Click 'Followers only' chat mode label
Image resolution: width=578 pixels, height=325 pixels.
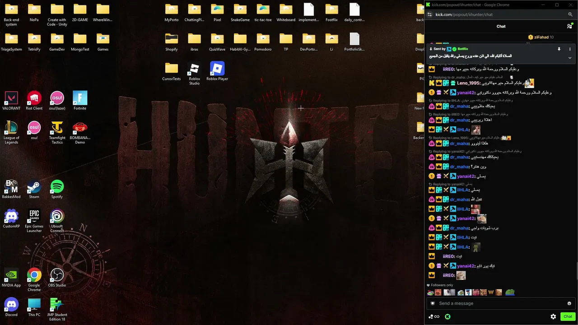tap(442, 285)
